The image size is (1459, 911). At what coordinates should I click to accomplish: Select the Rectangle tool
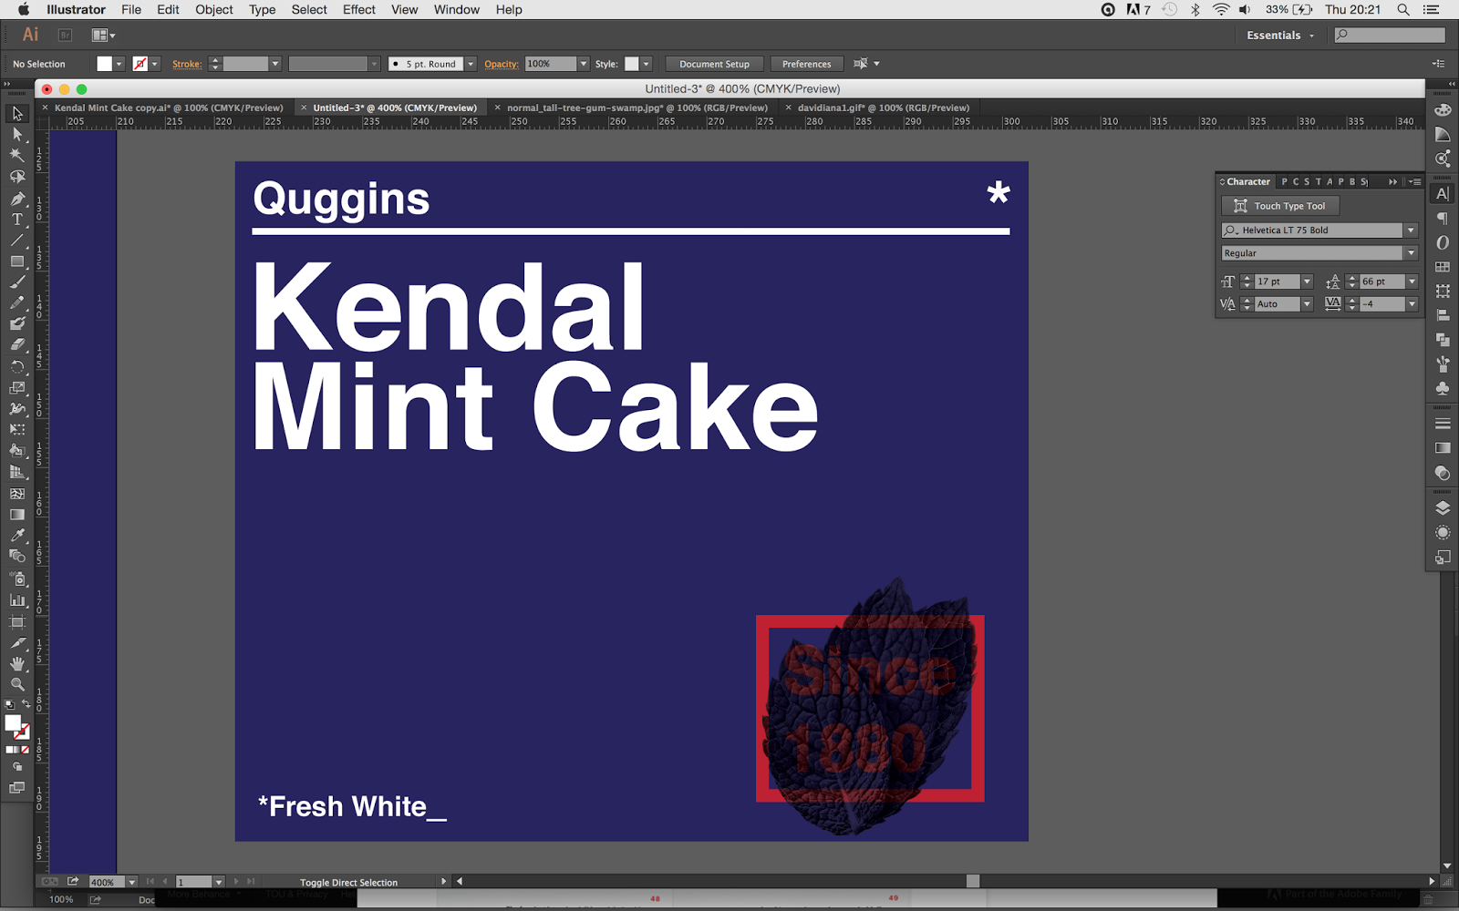(x=17, y=261)
